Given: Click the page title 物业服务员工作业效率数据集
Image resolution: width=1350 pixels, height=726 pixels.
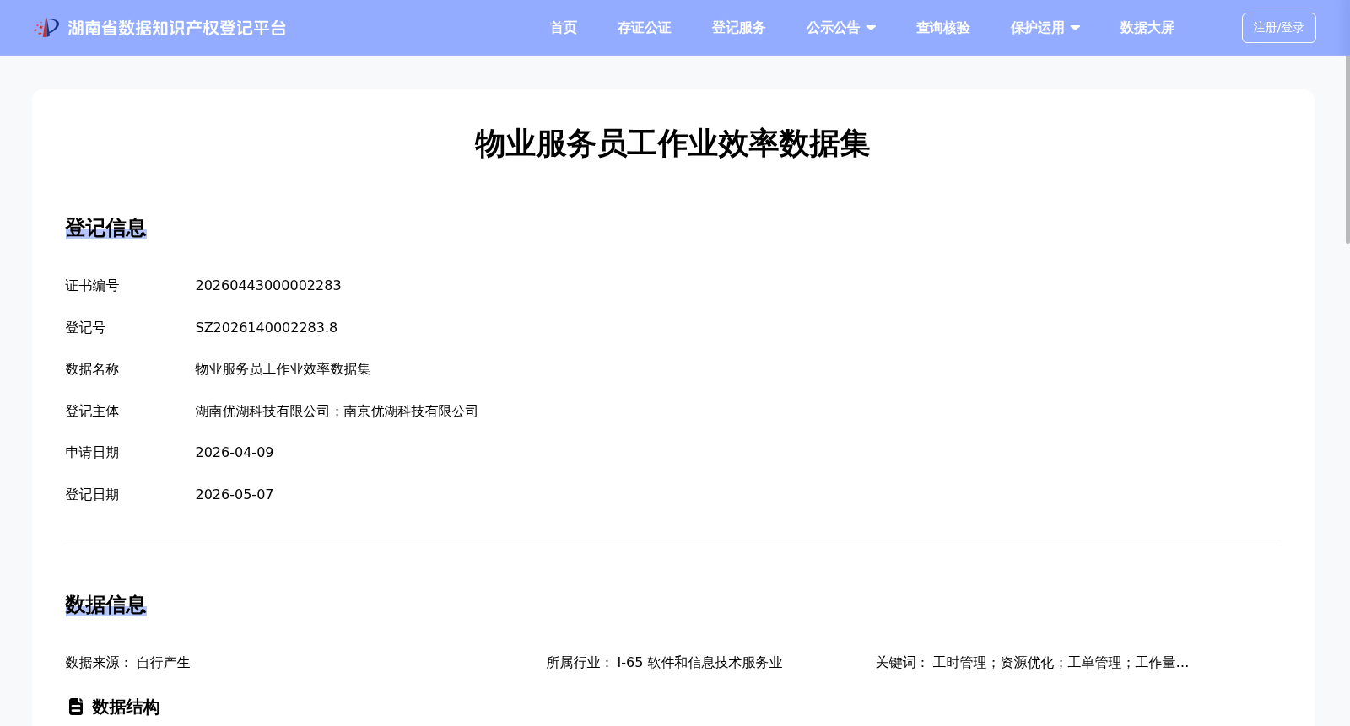Looking at the screenshot, I should tap(672, 143).
